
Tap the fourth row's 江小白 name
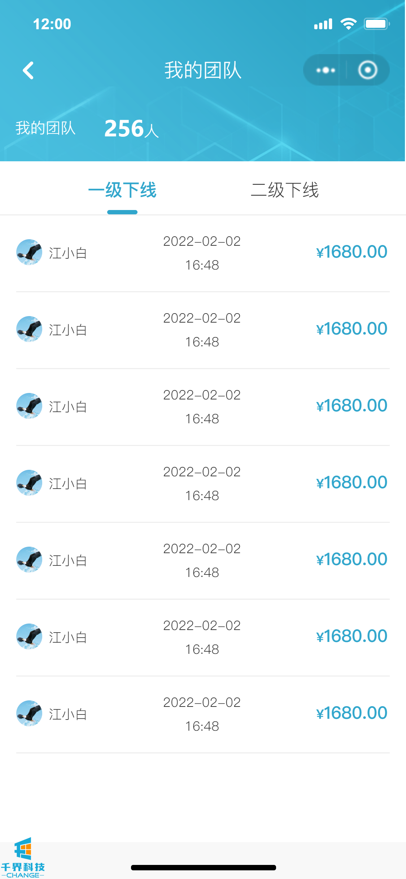click(x=68, y=484)
